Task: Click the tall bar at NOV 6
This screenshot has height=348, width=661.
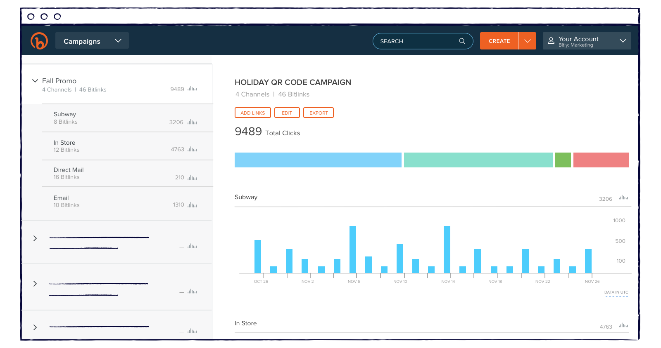Action: pos(353,249)
